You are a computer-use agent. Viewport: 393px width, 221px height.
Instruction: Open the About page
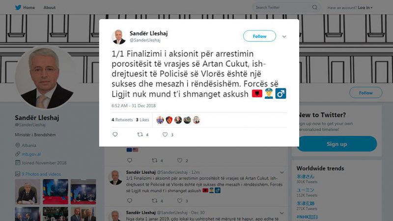click(x=50, y=7)
